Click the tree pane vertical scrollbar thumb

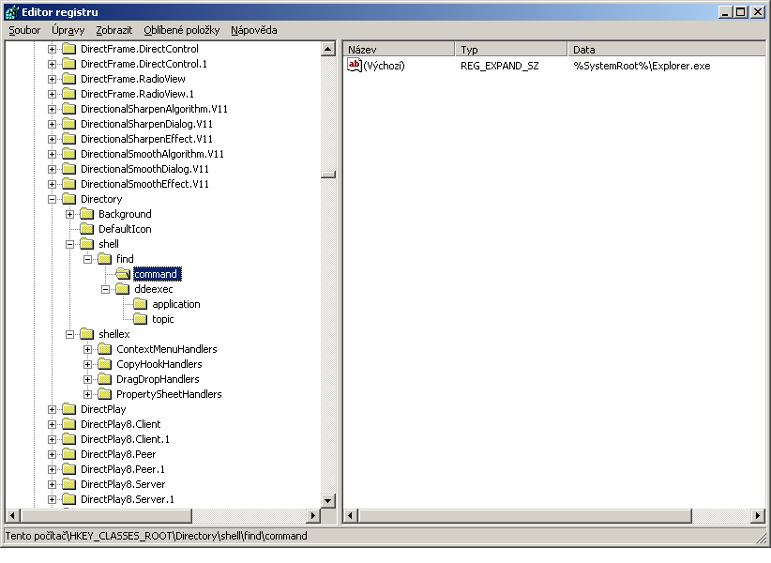point(328,175)
